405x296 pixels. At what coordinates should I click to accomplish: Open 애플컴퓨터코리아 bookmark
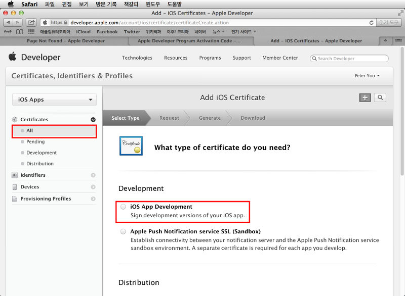[55, 32]
